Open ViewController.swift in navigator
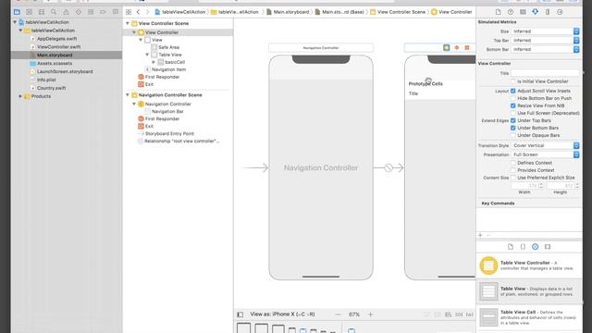 (x=58, y=47)
